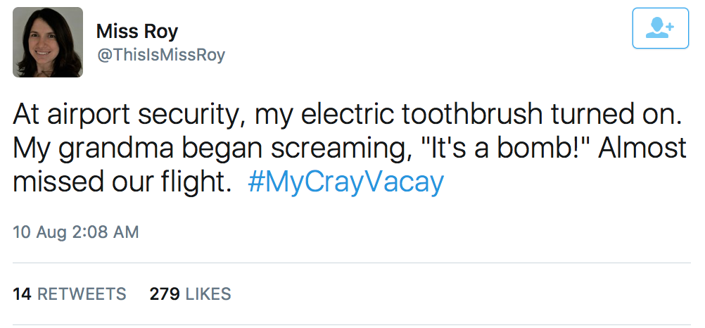Viewport: 705px width, 328px height.
Task: Click the word "RETWEETS" label
Action: (82, 294)
